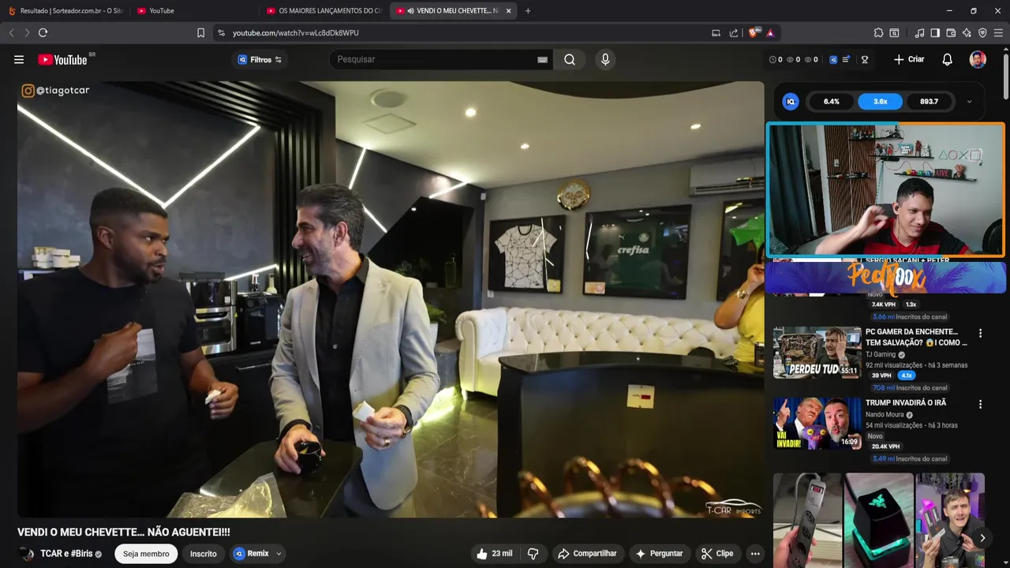Open Trump Invadirá o Irã thumbnail
1010x568 pixels.
click(817, 423)
